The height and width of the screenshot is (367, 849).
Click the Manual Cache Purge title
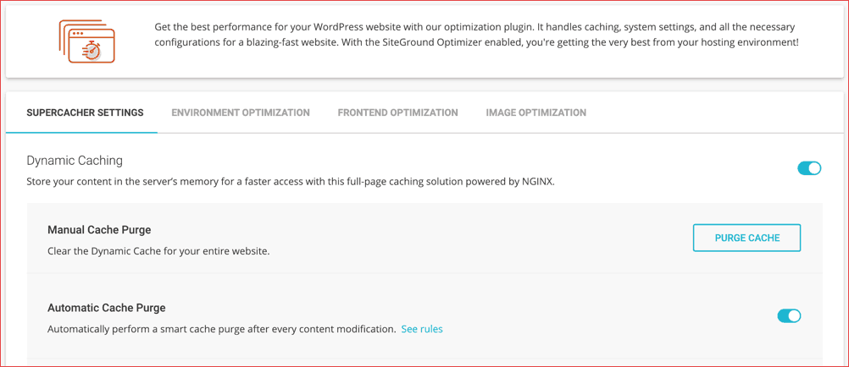pos(99,230)
